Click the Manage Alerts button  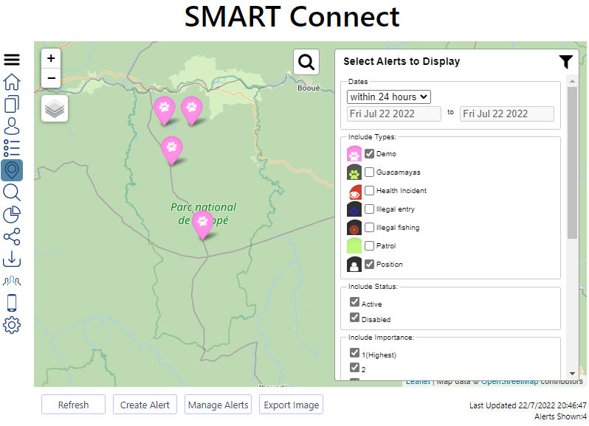pyautogui.click(x=218, y=405)
